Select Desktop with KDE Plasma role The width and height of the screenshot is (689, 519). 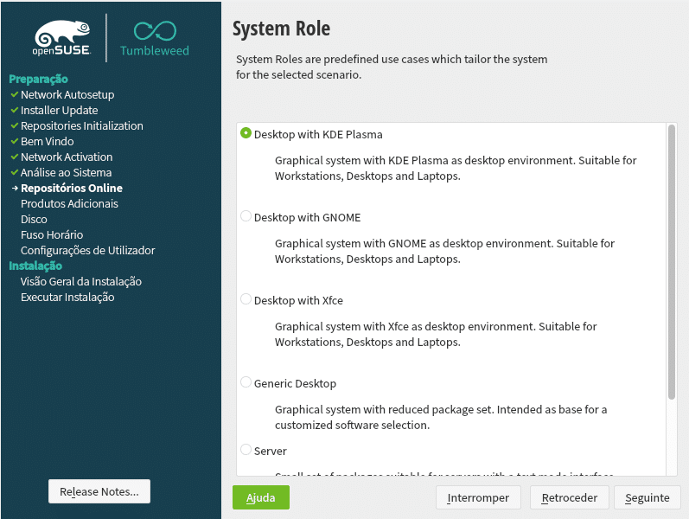(246, 134)
